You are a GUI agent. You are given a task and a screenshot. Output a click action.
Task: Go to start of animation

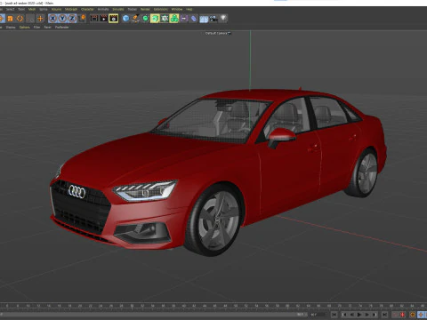click(334, 315)
